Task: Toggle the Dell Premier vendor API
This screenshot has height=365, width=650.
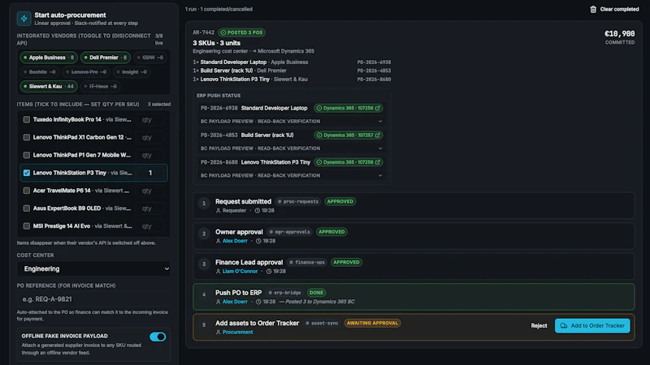Action: point(106,58)
